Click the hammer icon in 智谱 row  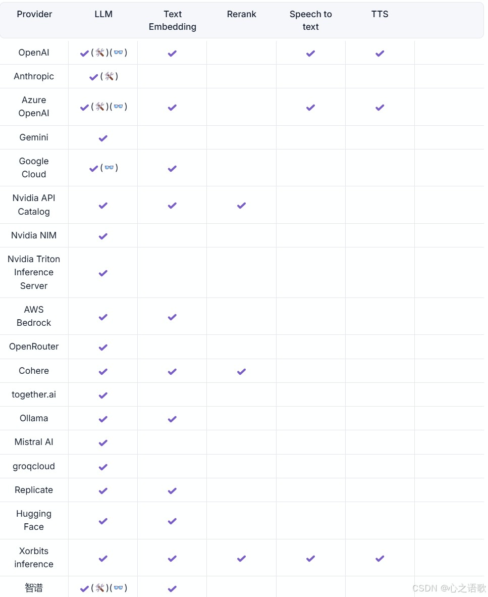tap(100, 588)
